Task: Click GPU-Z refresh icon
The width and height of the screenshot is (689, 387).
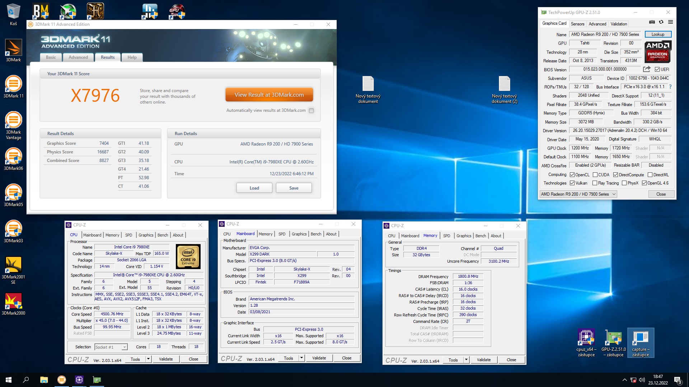Action: 661,22
